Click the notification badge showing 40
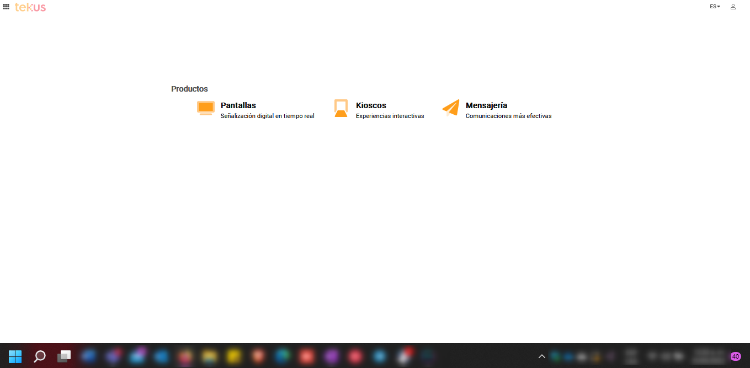Screen dimensions: 750x368 pyautogui.click(x=736, y=356)
